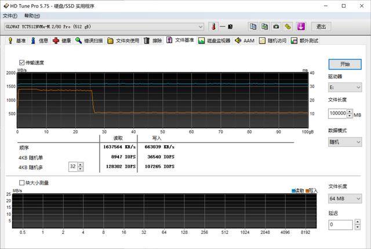This screenshot has height=249, width=371.
Task: Click the blue 读取 legend swatch
Action: tap(293, 191)
